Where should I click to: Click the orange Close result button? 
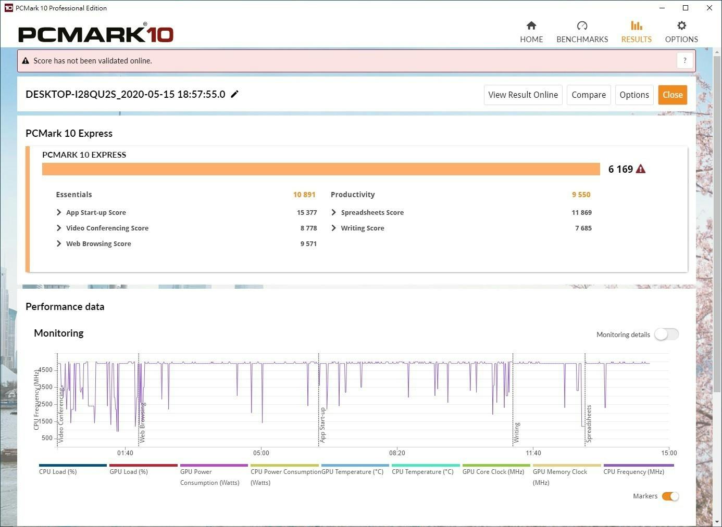(x=672, y=95)
